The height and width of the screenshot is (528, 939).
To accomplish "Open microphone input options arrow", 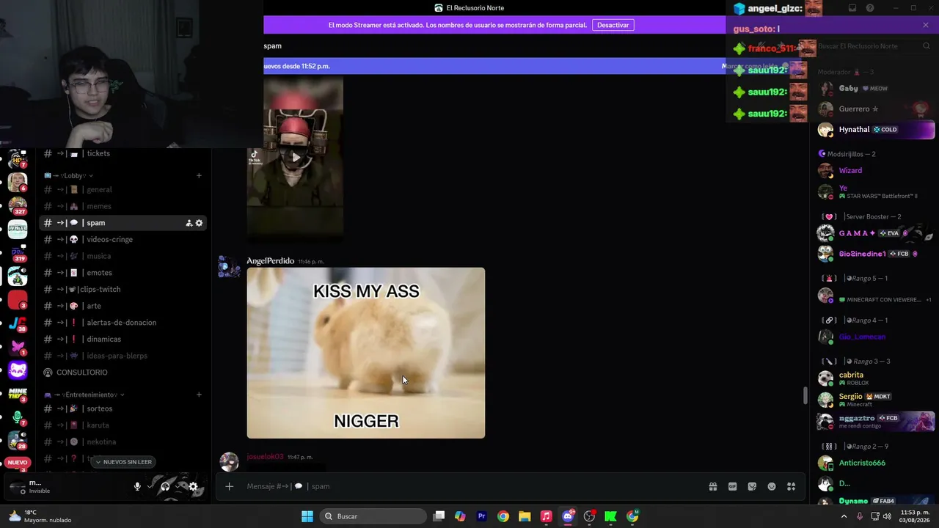I will [x=150, y=486].
